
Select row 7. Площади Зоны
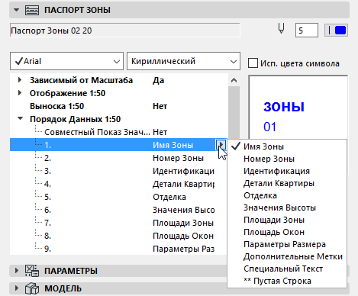coord(118,223)
